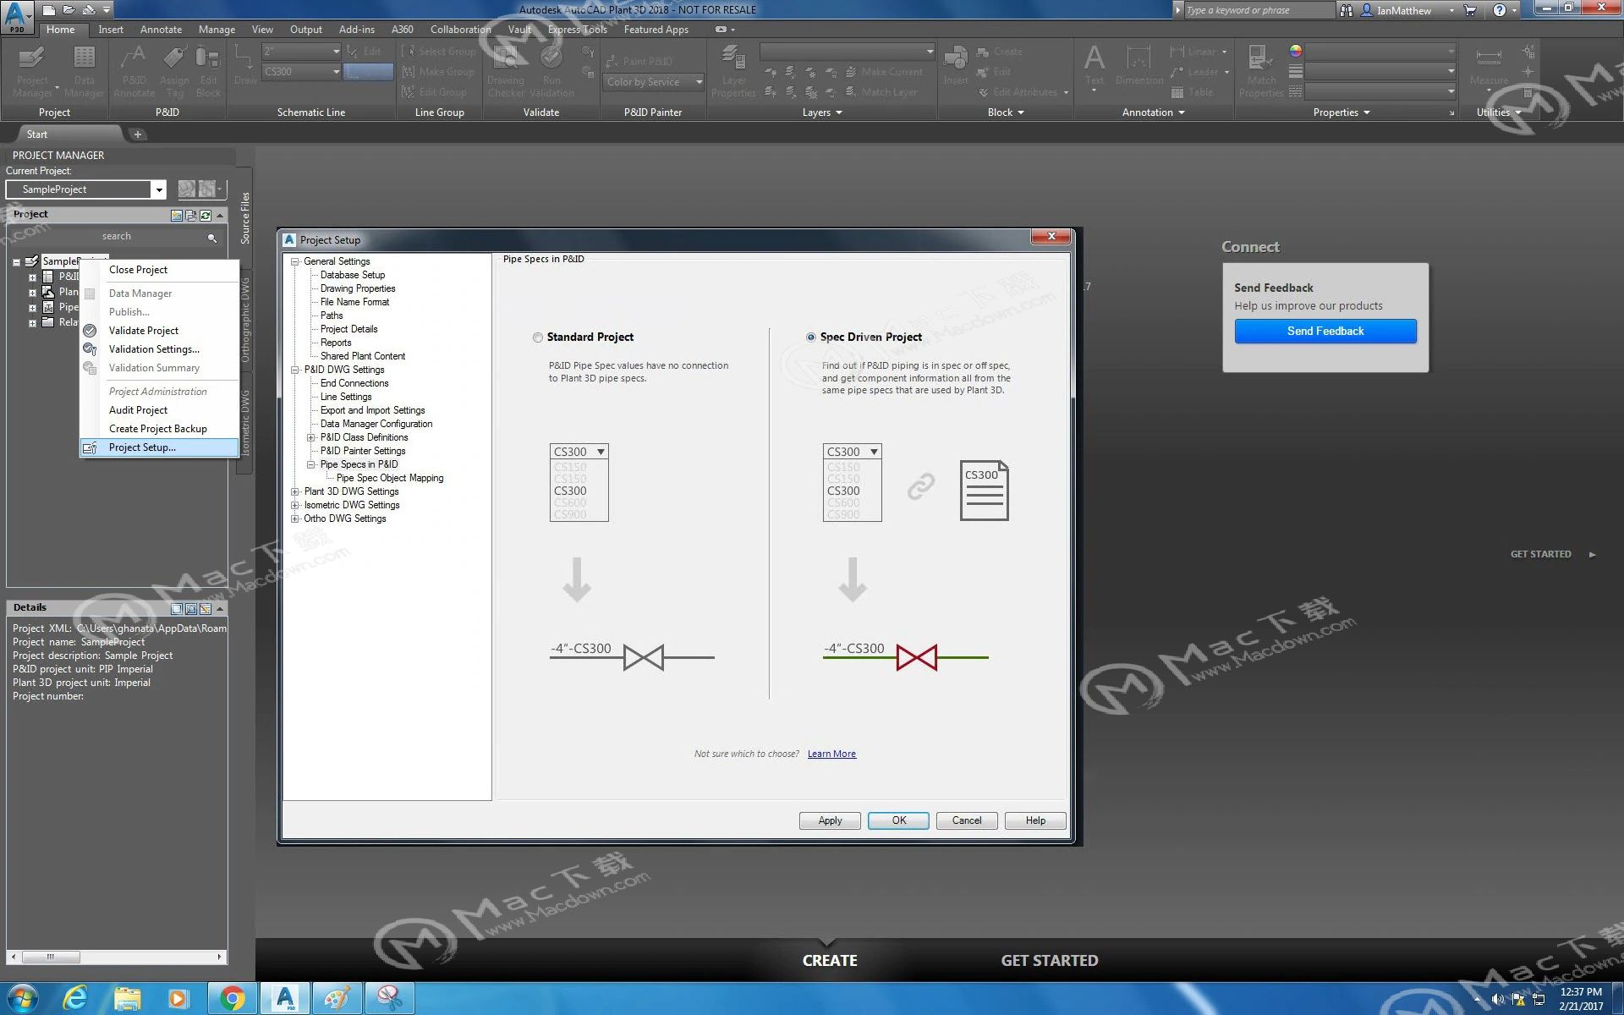Select the Text annotation tool
Image resolution: width=1624 pixels, height=1015 pixels.
click(1095, 66)
